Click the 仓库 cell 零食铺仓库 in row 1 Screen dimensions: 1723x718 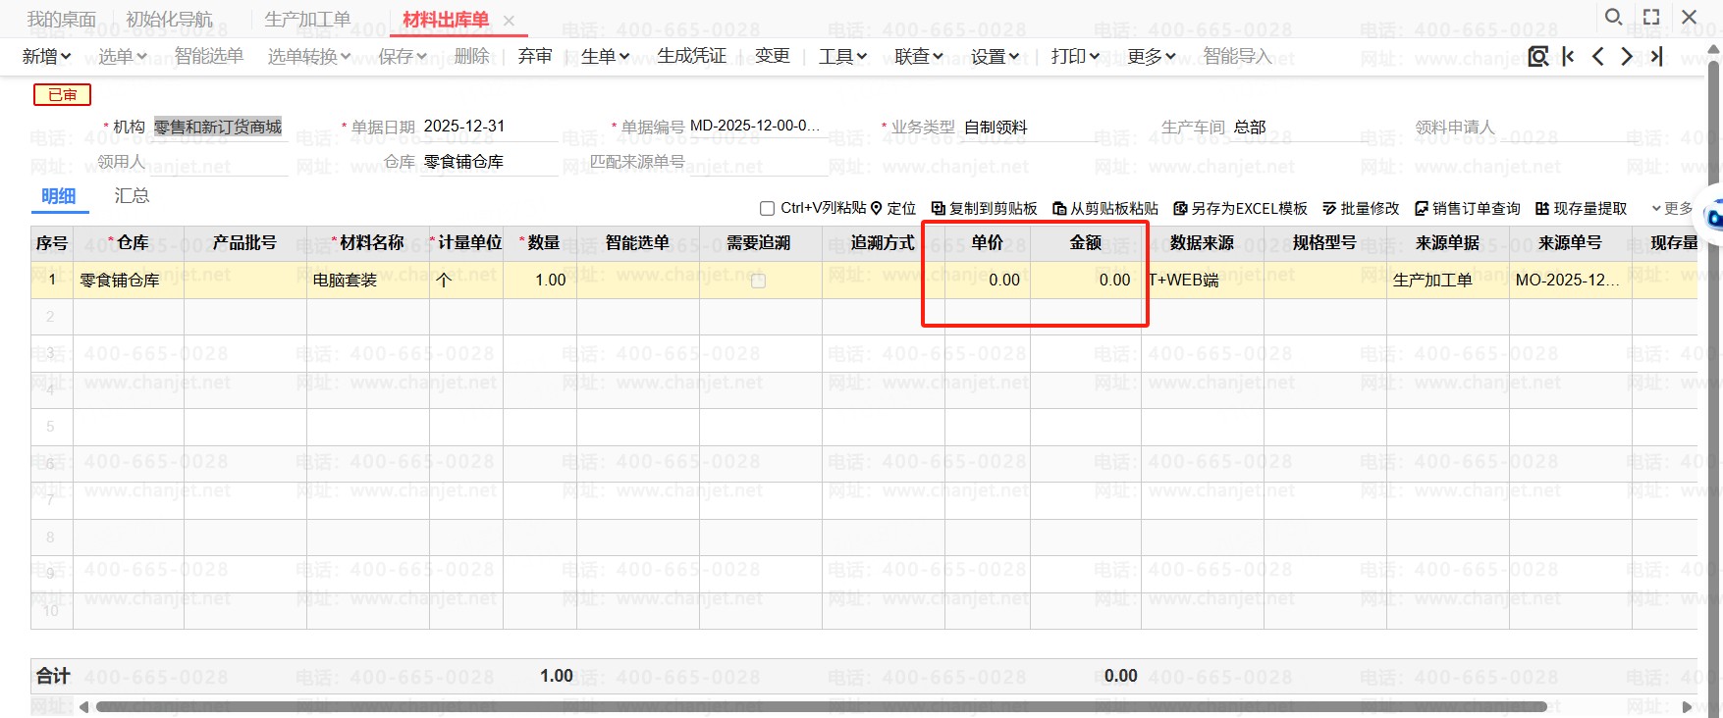(x=129, y=281)
